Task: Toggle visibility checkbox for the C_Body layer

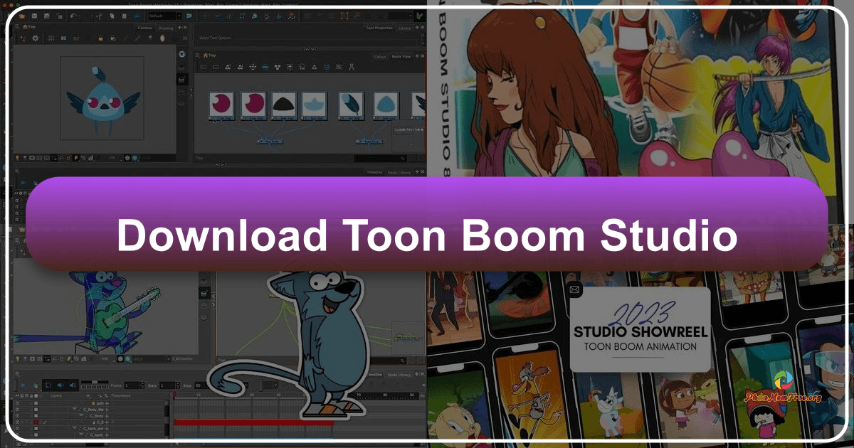Action: coord(35,416)
